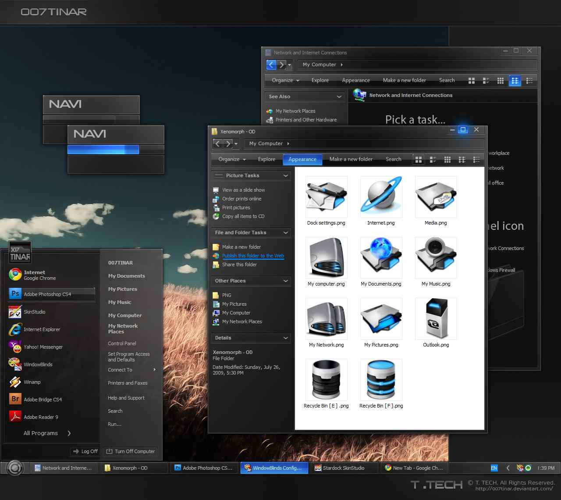Image resolution: width=561 pixels, height=500 pixels.
Task: Open My Documents in start menu
Action: click(x=127, y=276)
